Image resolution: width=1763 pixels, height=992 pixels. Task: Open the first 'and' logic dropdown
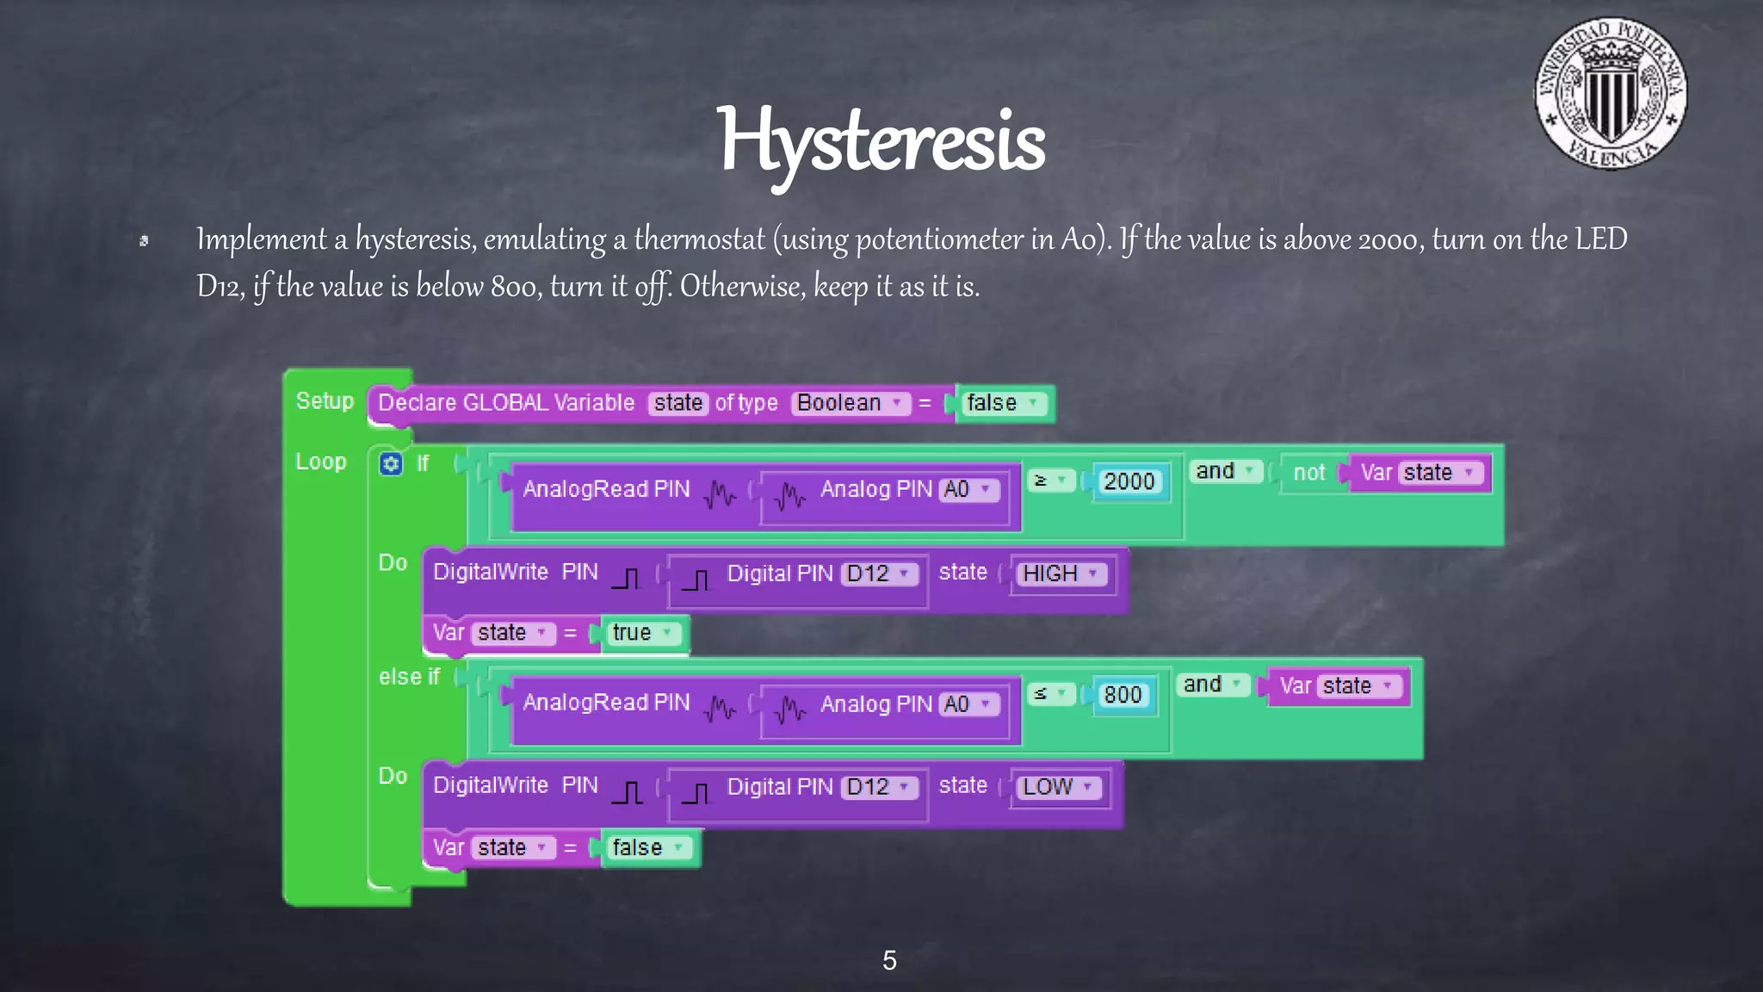(x=1227, y=471)
